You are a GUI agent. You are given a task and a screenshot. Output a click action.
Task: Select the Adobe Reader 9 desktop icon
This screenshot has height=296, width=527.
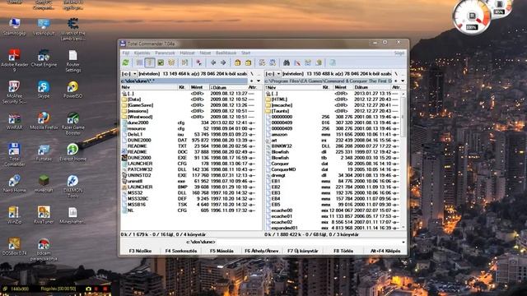tap(14, 61)
